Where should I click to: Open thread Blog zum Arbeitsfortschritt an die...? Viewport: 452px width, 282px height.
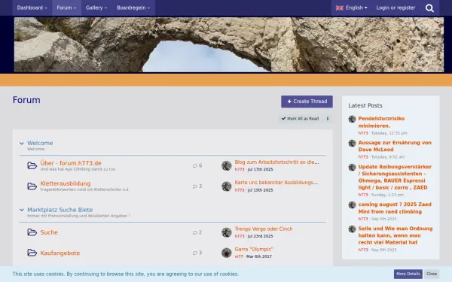(x=276, y=162)
